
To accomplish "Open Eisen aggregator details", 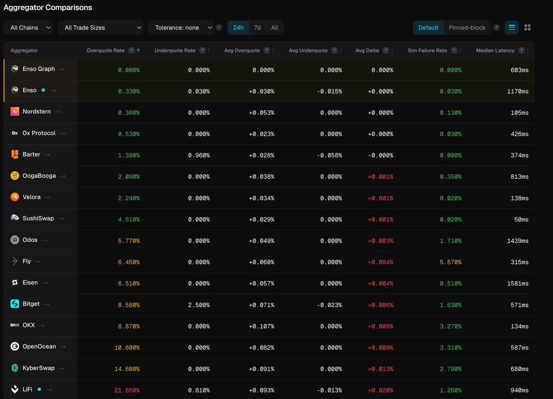I will 44,283.
